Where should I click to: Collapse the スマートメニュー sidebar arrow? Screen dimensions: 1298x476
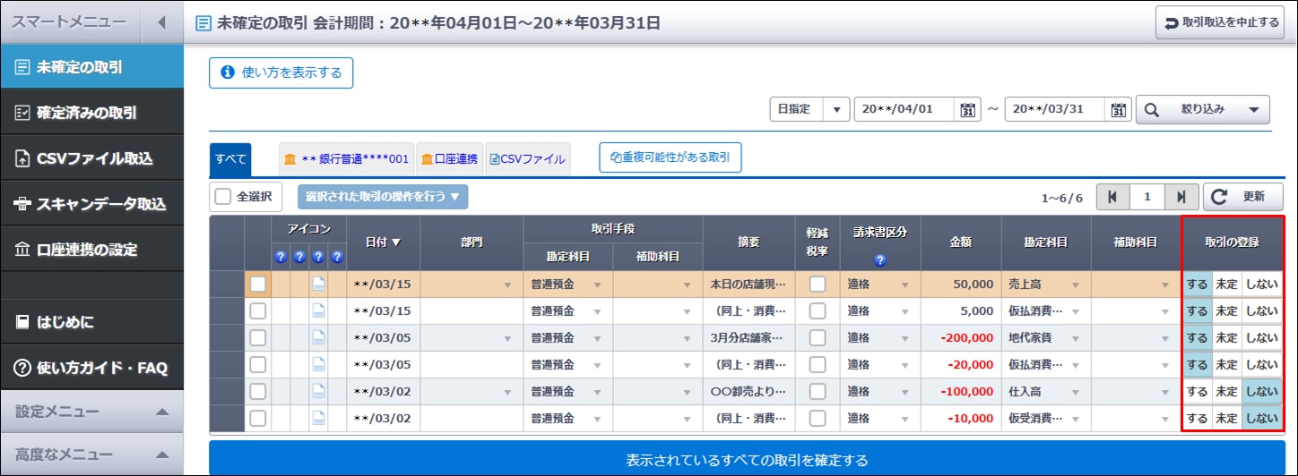161,22
